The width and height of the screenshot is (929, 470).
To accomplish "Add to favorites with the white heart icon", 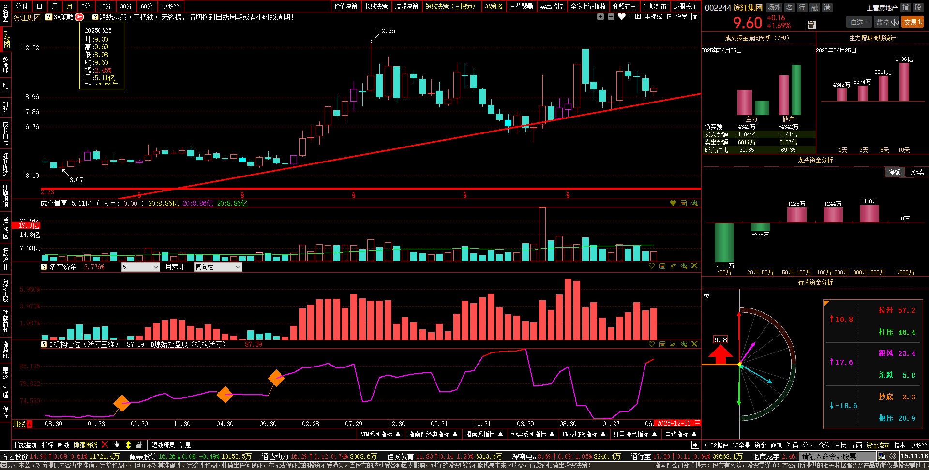I will pos(622,16).
